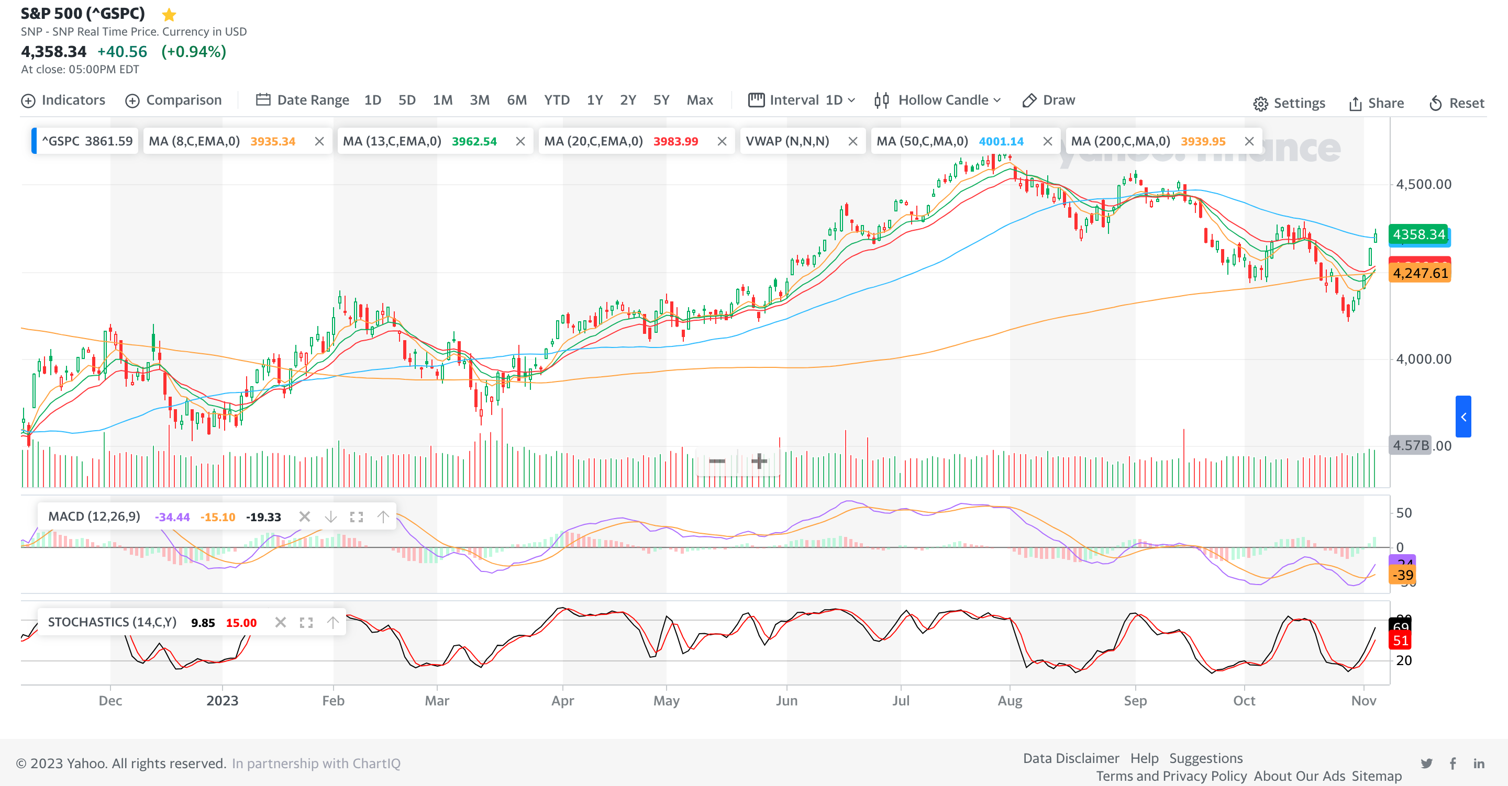Reset the chart view
The image size is (1508, 786).
coord(1456,103)
